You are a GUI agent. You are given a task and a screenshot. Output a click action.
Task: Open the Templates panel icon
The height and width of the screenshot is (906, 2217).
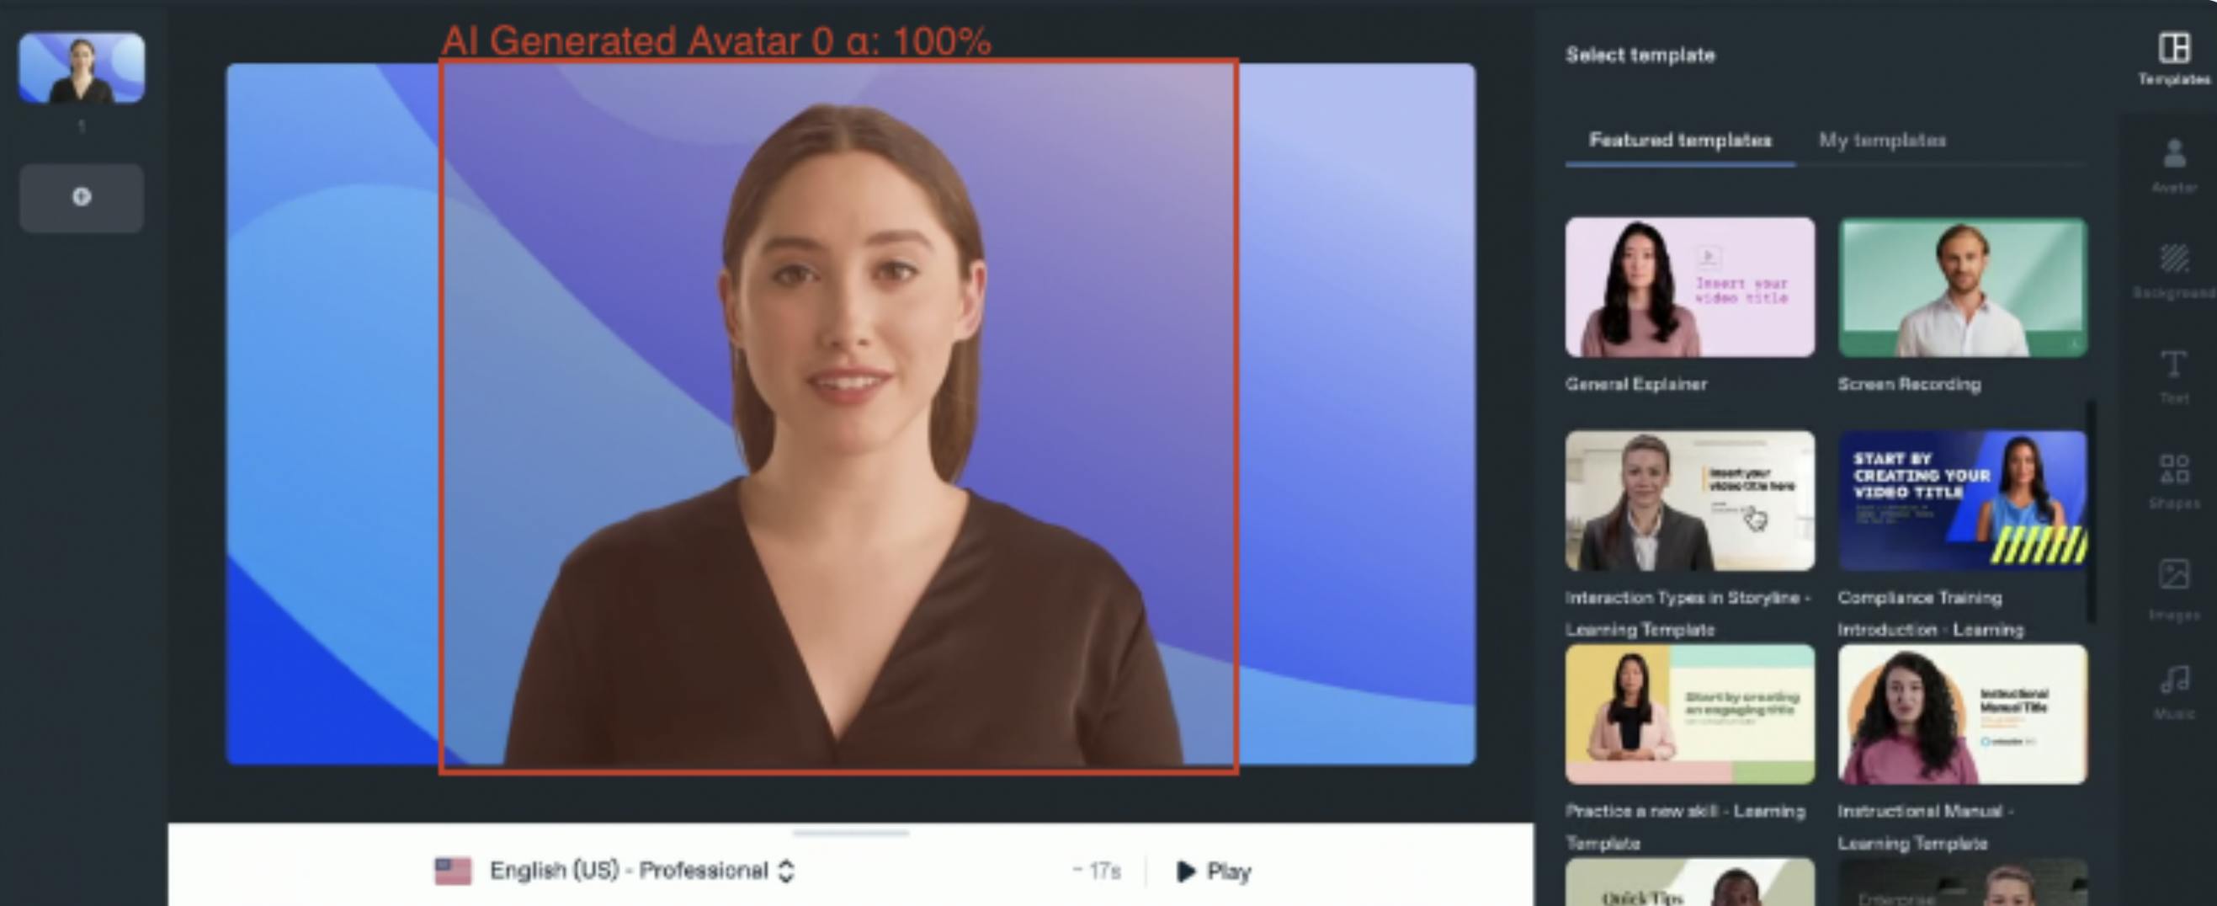point(2174,59)
